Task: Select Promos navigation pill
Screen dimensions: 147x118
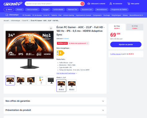Action: pyautogui.click(x=19, y=10)
